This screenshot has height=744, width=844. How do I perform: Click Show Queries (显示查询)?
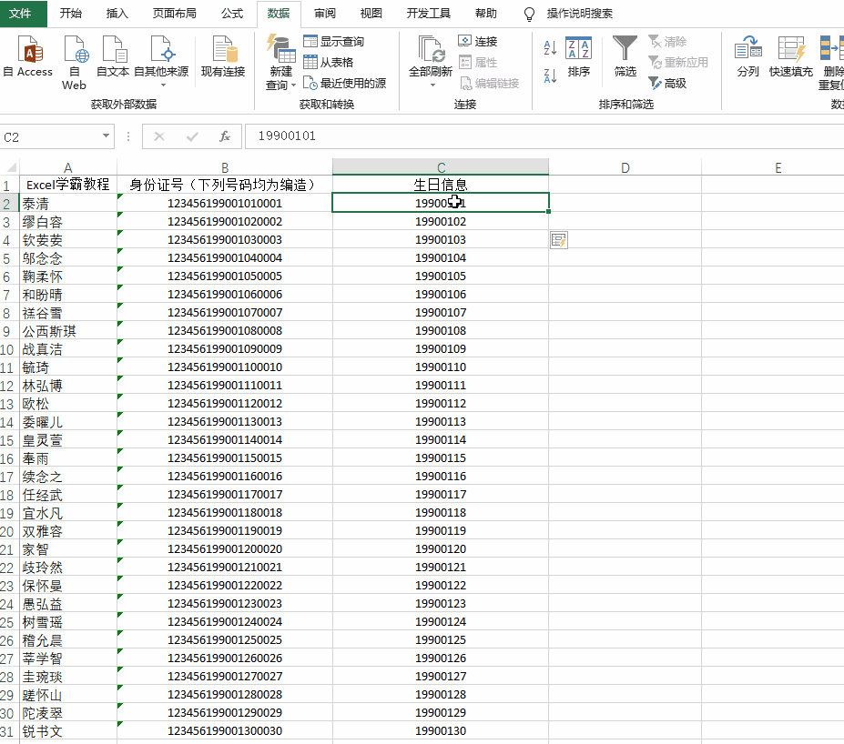(334, 42)
